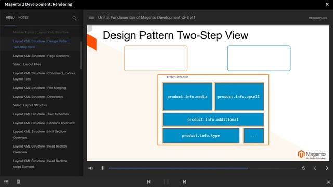
Task: Click the product.info.upsell block
Action: [x=239, y=97]
